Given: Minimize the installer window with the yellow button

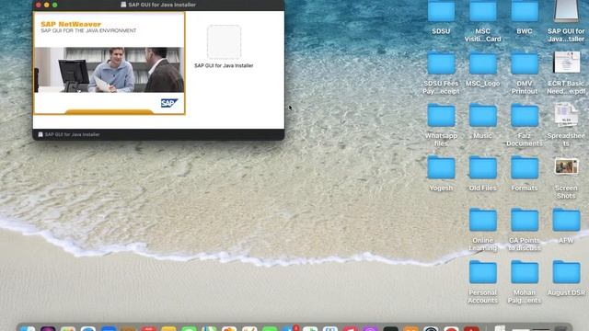Looking at the screenshot, I should 47,5.
